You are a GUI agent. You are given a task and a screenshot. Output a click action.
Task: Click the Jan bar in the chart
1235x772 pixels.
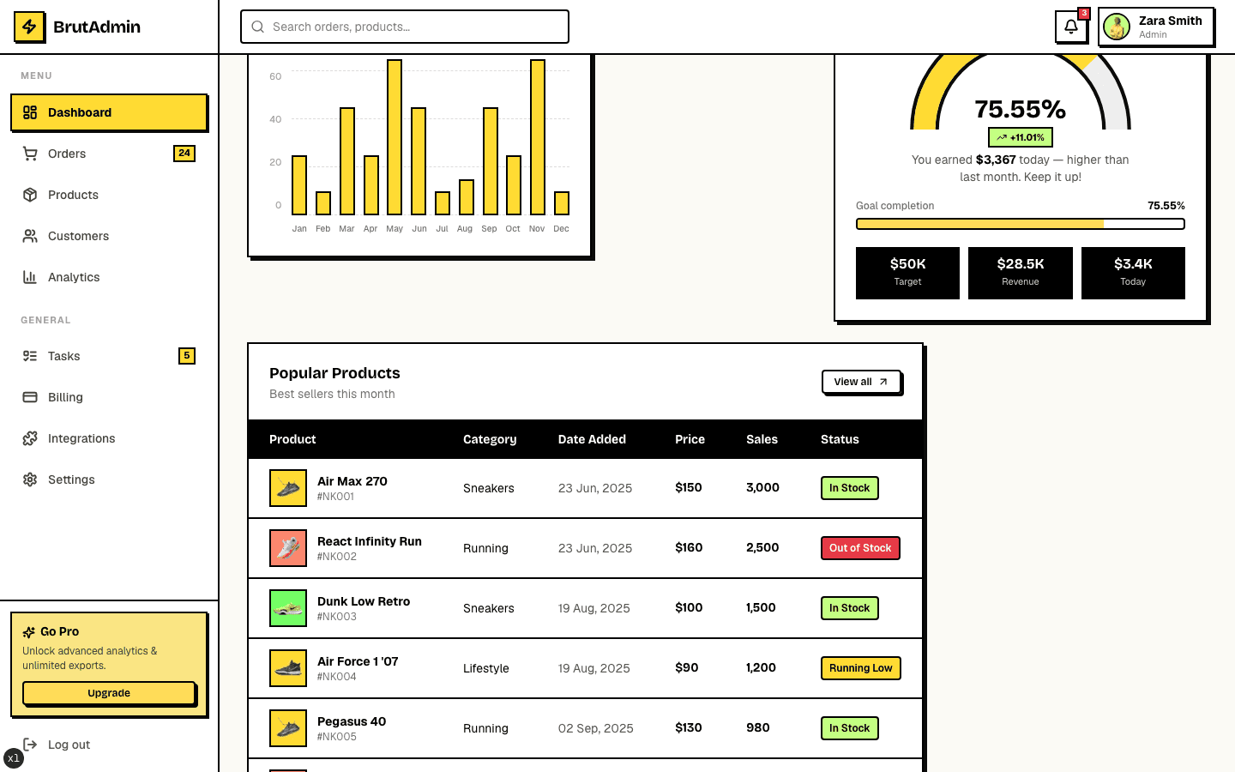tap(299, 185)
